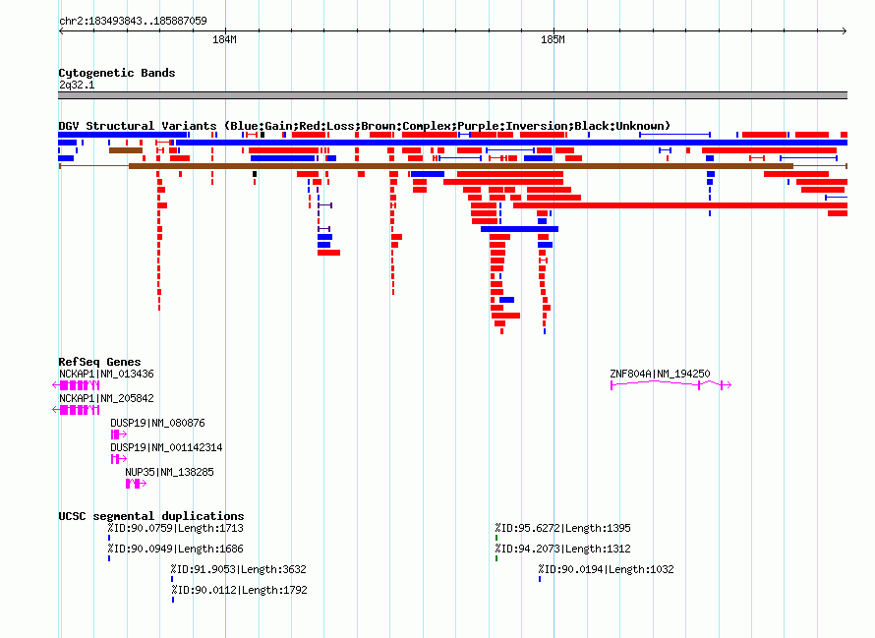
Task: Open the DGV Structural Variants track title
Action: click(365, 126)
